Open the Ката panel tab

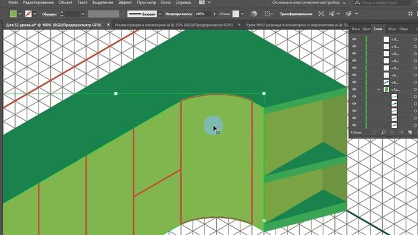tap(355, 29)
